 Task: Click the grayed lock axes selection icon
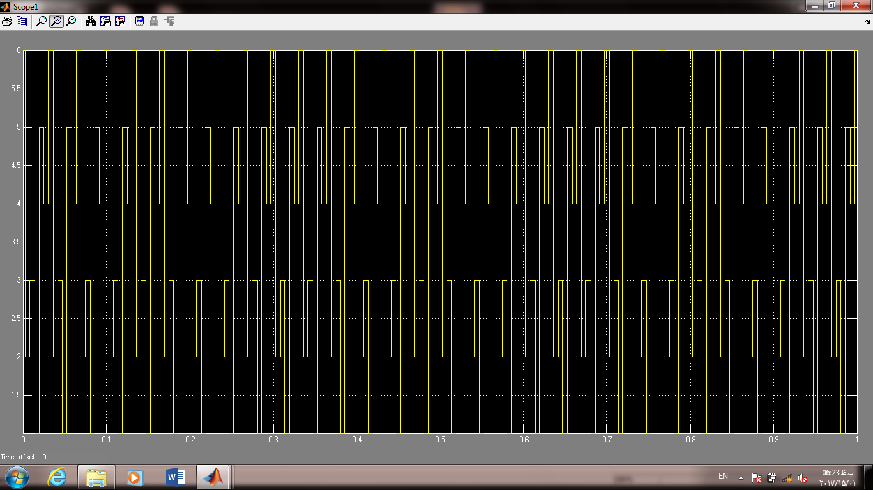point(154,21)
